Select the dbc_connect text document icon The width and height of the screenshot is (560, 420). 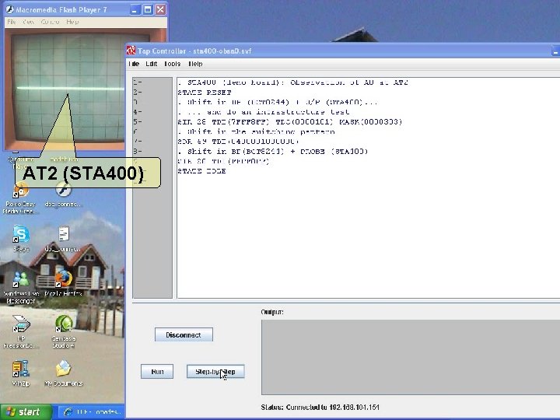coord(64,239)
